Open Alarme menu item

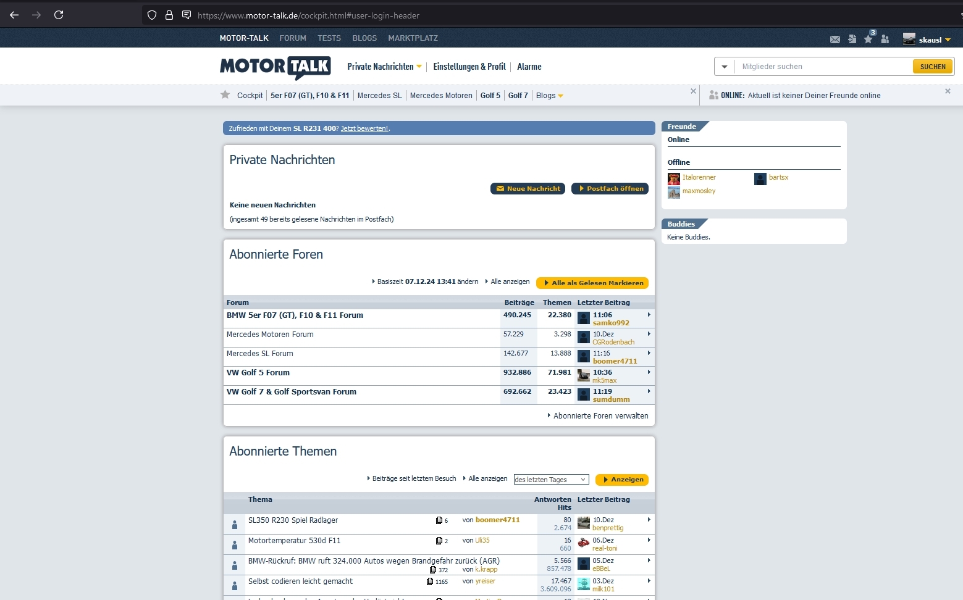529,67
